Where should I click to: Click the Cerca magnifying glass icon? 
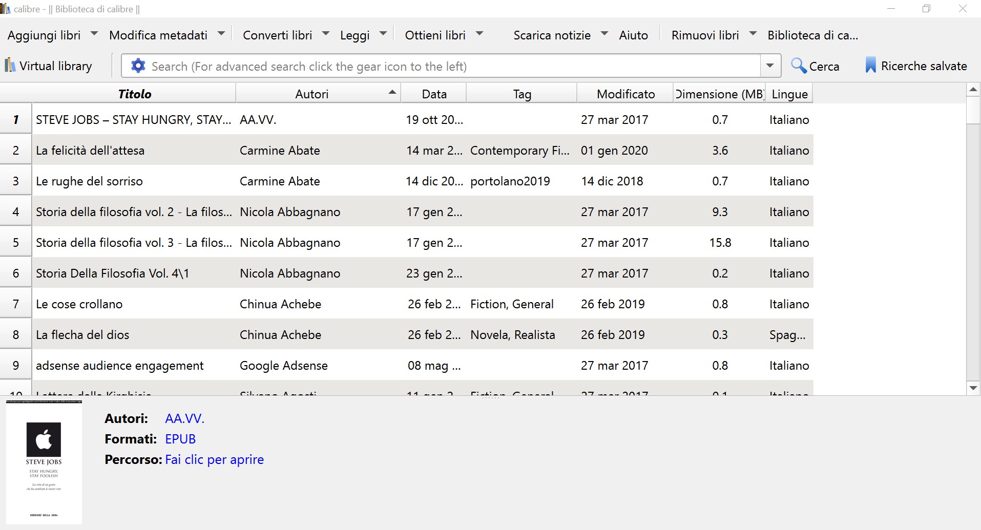(x=798, y=66)
